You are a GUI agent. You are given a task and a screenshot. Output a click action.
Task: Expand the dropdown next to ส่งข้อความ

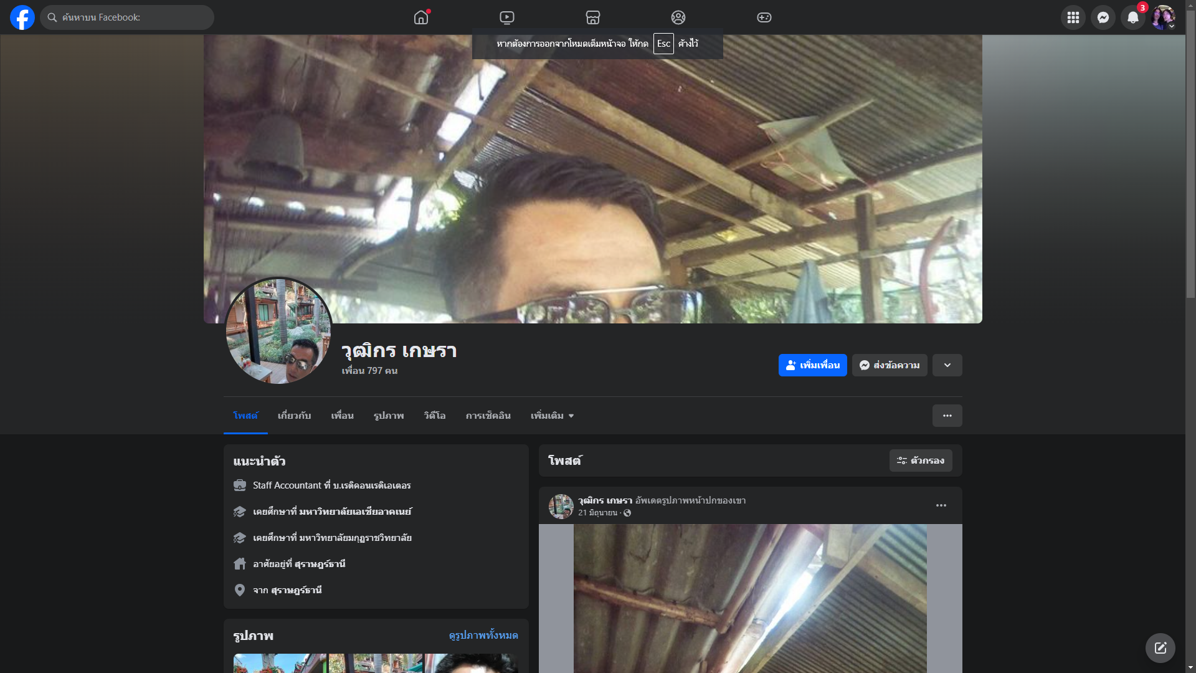947,365
